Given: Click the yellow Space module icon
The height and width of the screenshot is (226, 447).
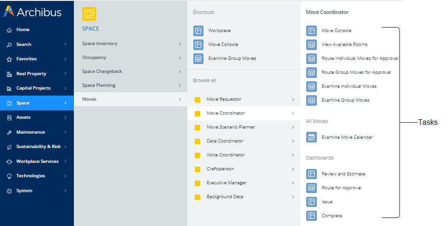Looking at the screenshot, I should pos(89,14).
